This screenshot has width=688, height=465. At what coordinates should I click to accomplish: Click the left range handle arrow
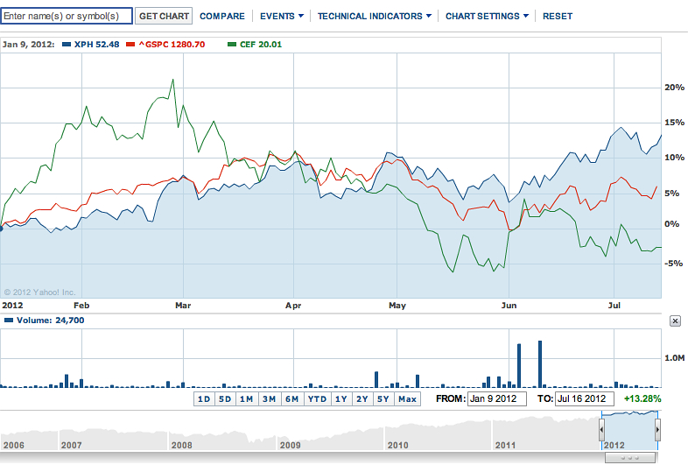[x=601, y=429]
